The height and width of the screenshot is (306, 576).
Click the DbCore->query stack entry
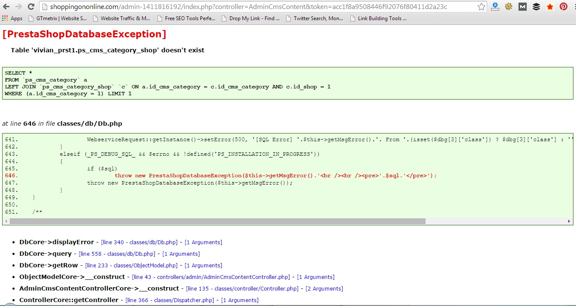tap(45, 254)
